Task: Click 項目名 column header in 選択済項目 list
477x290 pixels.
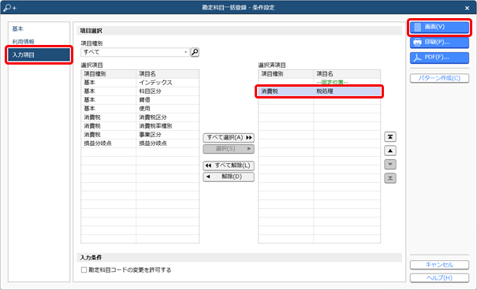Action: [x=347, y=74]
